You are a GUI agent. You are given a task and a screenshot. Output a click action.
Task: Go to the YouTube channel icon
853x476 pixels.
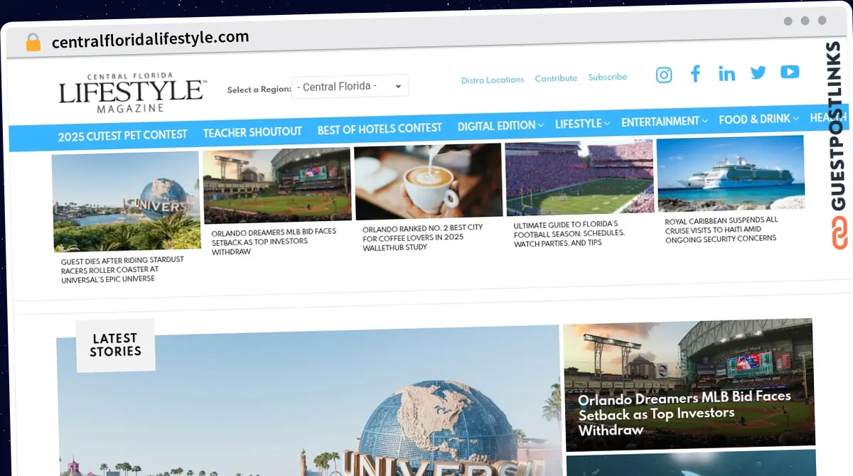pos(790,72)
